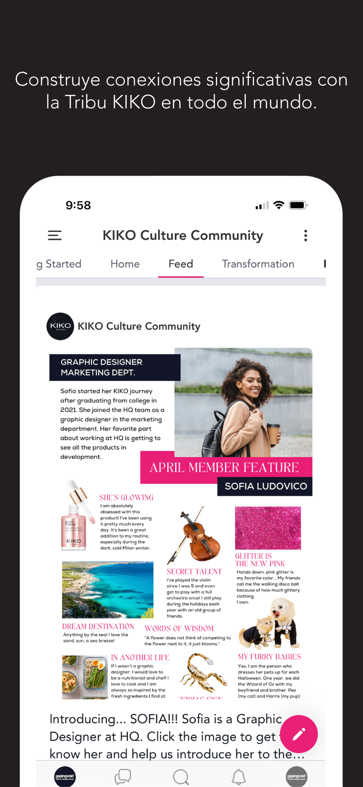Screen dimensions: 363x787
Task: Open the hamburger menu
Action: (x=55, y=235)
